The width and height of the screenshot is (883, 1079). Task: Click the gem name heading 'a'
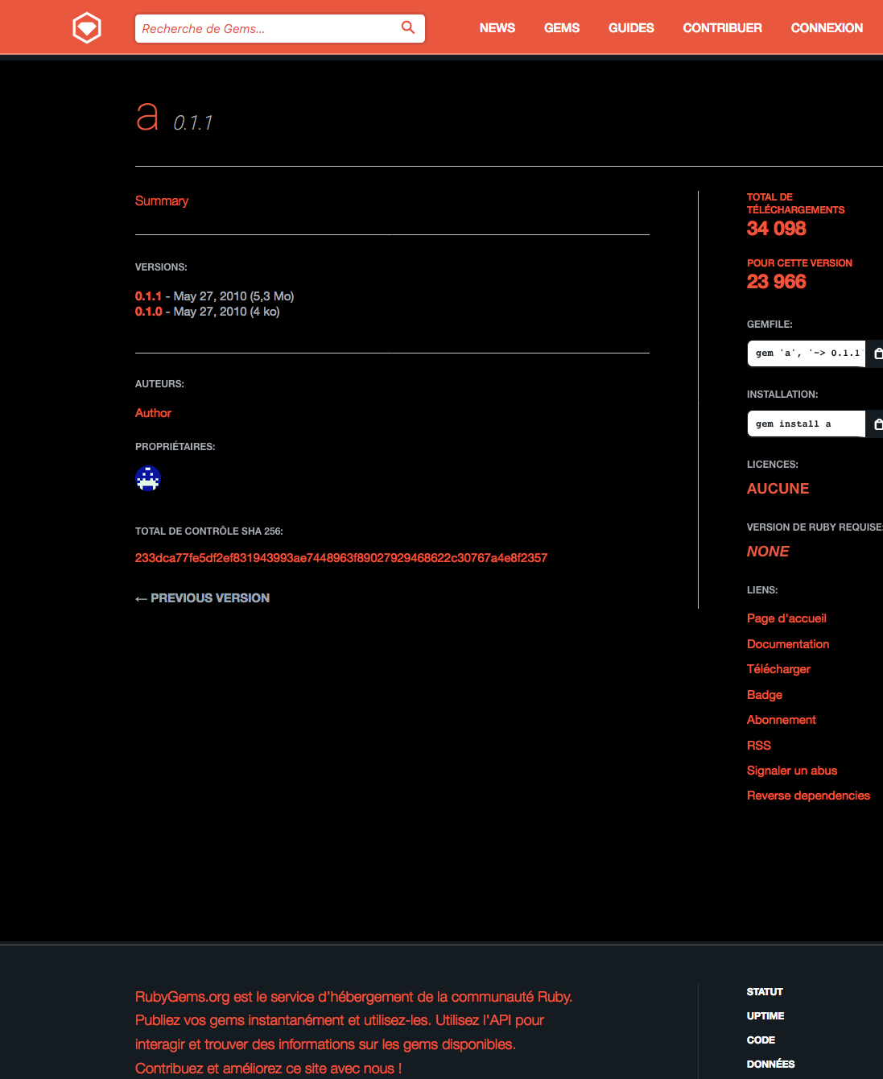tap(147, 117)
